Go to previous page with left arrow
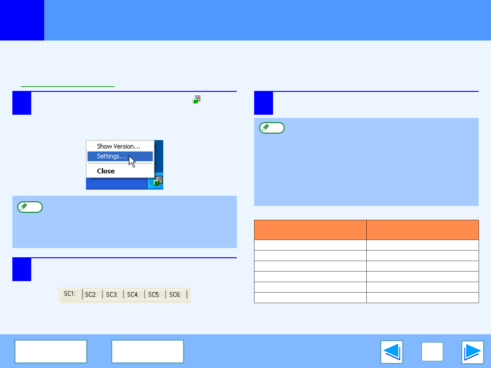491x368 pixels. coord(391,352)
